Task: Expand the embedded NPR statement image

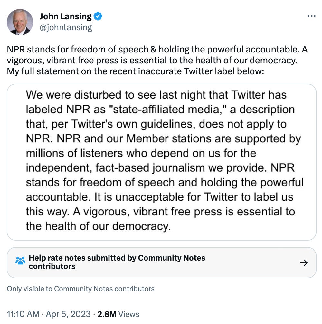Action: pos(161,162)
